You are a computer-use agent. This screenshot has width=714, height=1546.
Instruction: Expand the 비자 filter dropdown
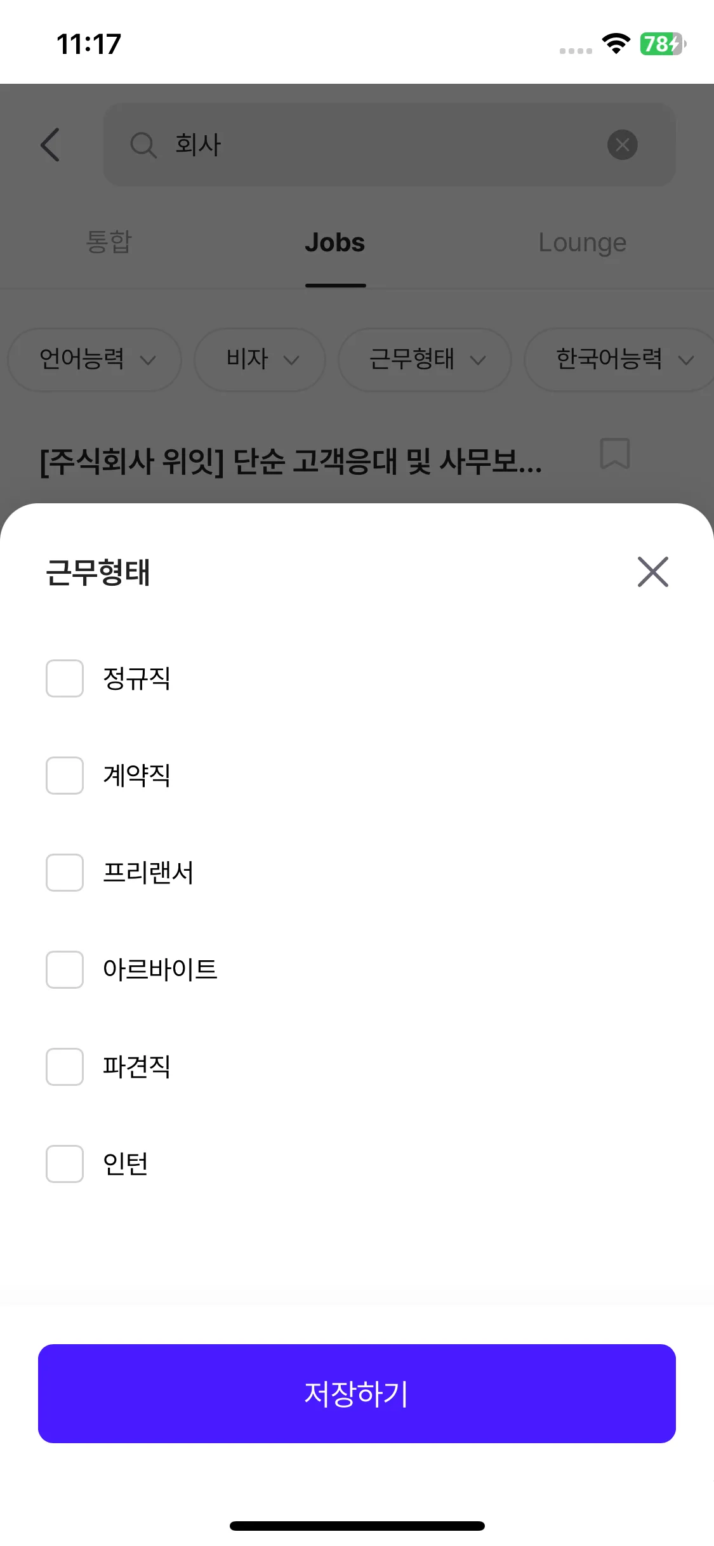pos(260,359)
